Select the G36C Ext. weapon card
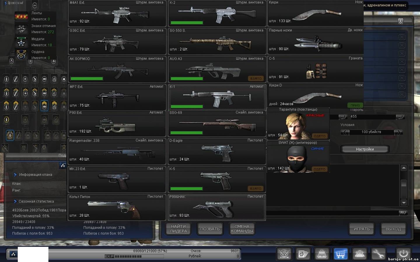Viewport: 420px width, 262px height. pos(117,41)
